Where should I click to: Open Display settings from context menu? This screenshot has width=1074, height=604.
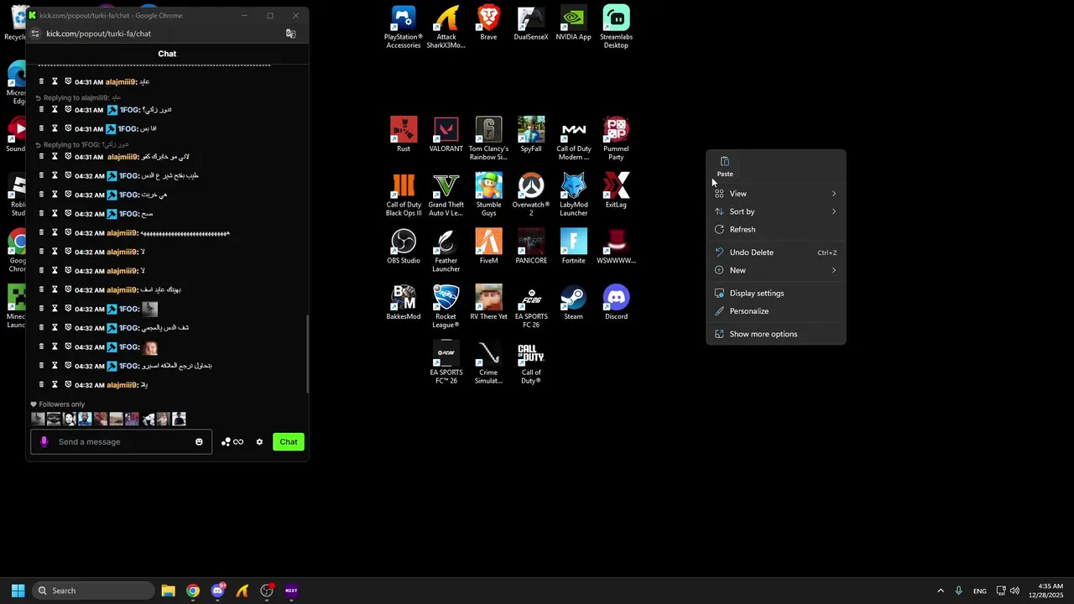(x=776, y=294)
